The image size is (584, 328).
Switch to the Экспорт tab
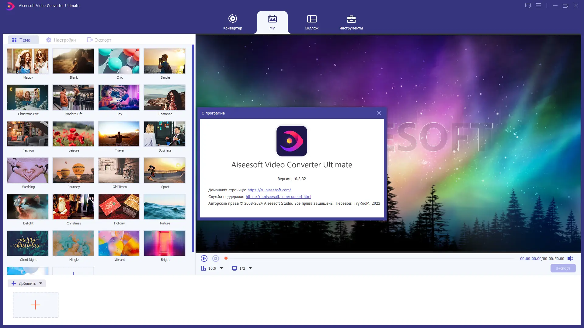tap(99, 40)
